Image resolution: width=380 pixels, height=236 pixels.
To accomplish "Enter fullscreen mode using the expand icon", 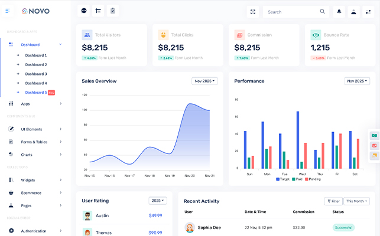I will coord(253,11).
